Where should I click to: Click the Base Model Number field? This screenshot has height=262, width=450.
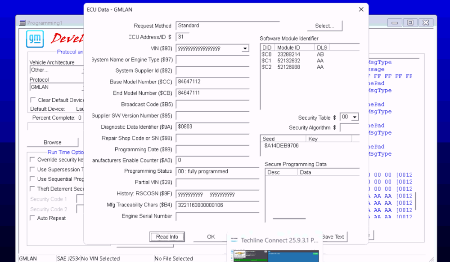click(213, 82)
